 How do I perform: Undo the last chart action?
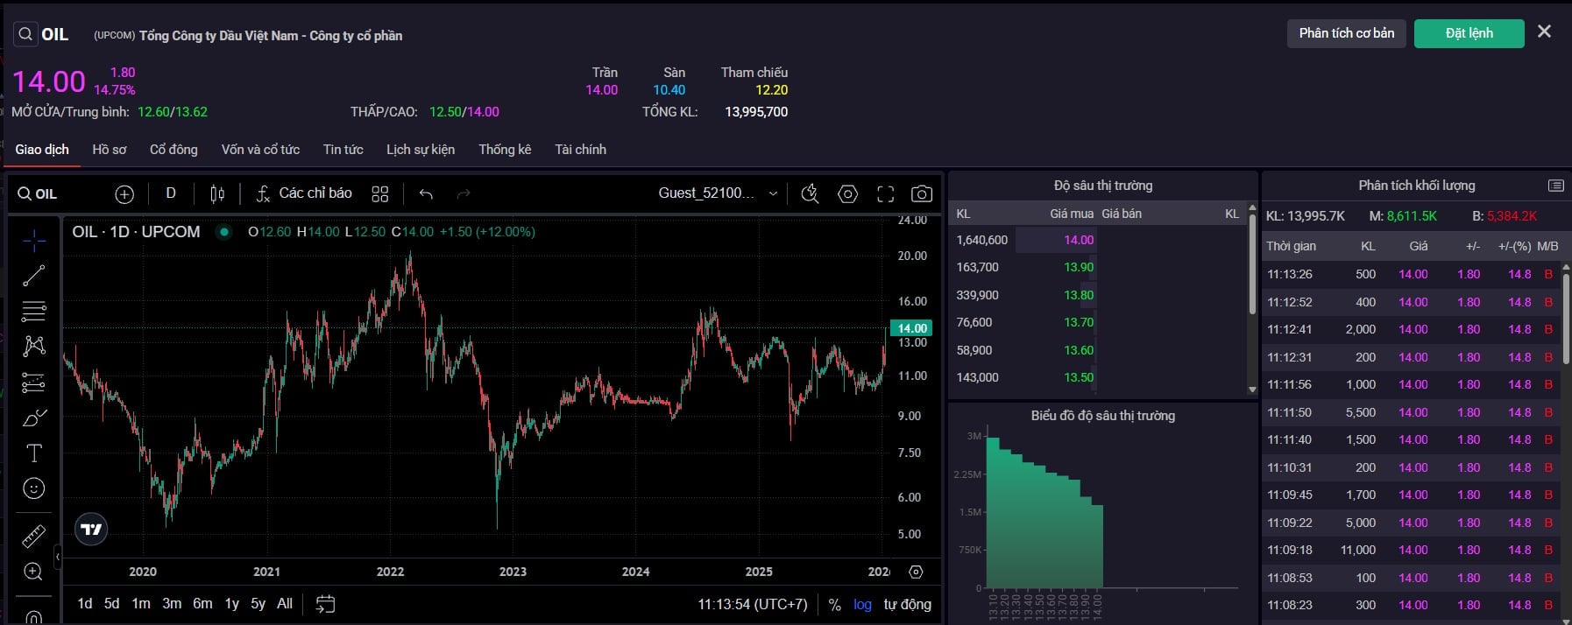point(426,194)
